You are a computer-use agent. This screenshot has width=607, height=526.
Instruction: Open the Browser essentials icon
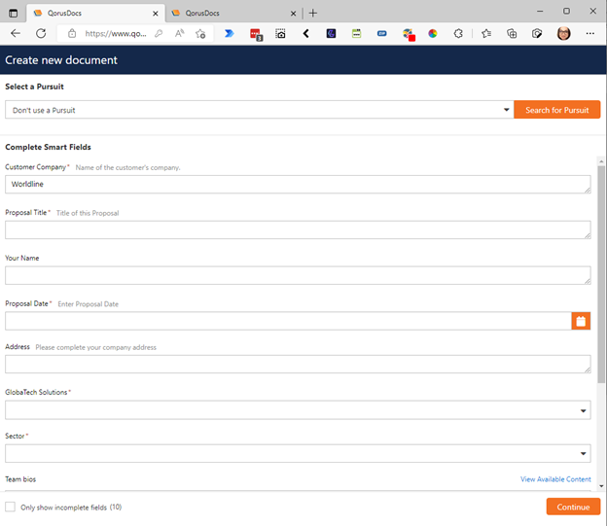[x=537, y=34]
